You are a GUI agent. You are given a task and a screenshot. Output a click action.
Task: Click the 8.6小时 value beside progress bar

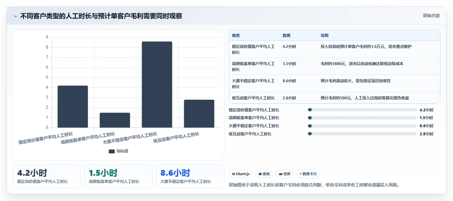point(426,126)
